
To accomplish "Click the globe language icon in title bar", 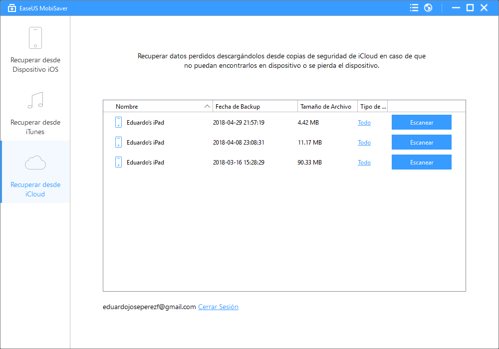I will [428, 8].
